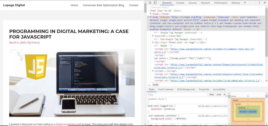
Task: Click the article featured laptop image
Action: [x=72, y=83]
